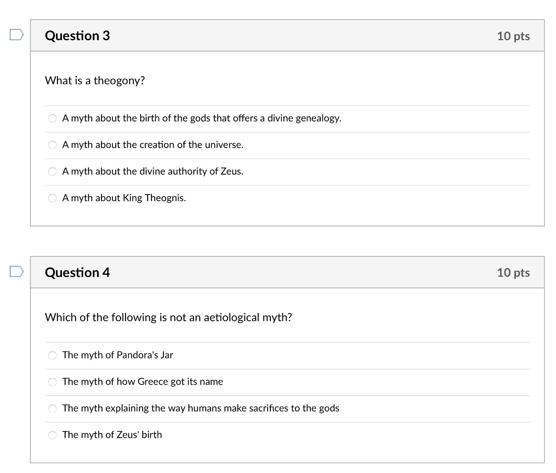This screenshot has width=556, height=473.
Task: Click the 'A myth about King Theognis.' label
Action: pyautogui.click(x=124, y=198)
